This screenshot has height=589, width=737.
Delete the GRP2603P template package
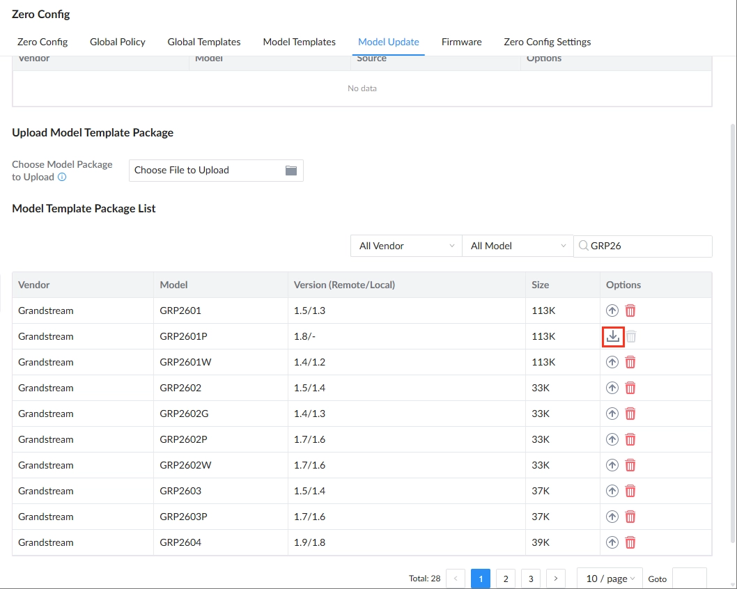[630, 517]
